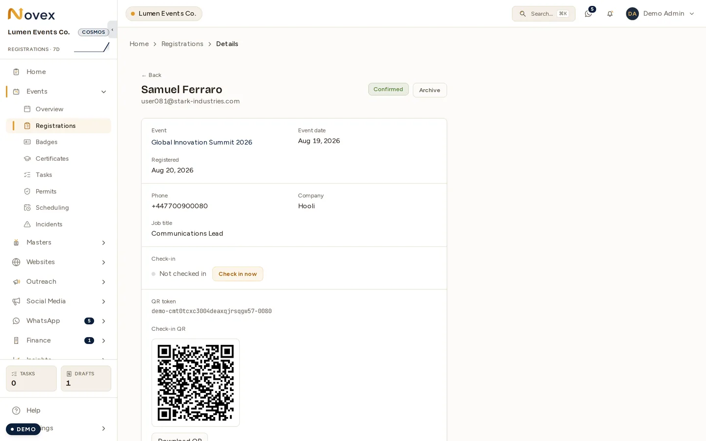Open the Demo Admin account dropdown
This screenshot has width=706, height=441.
pos(660,14)
